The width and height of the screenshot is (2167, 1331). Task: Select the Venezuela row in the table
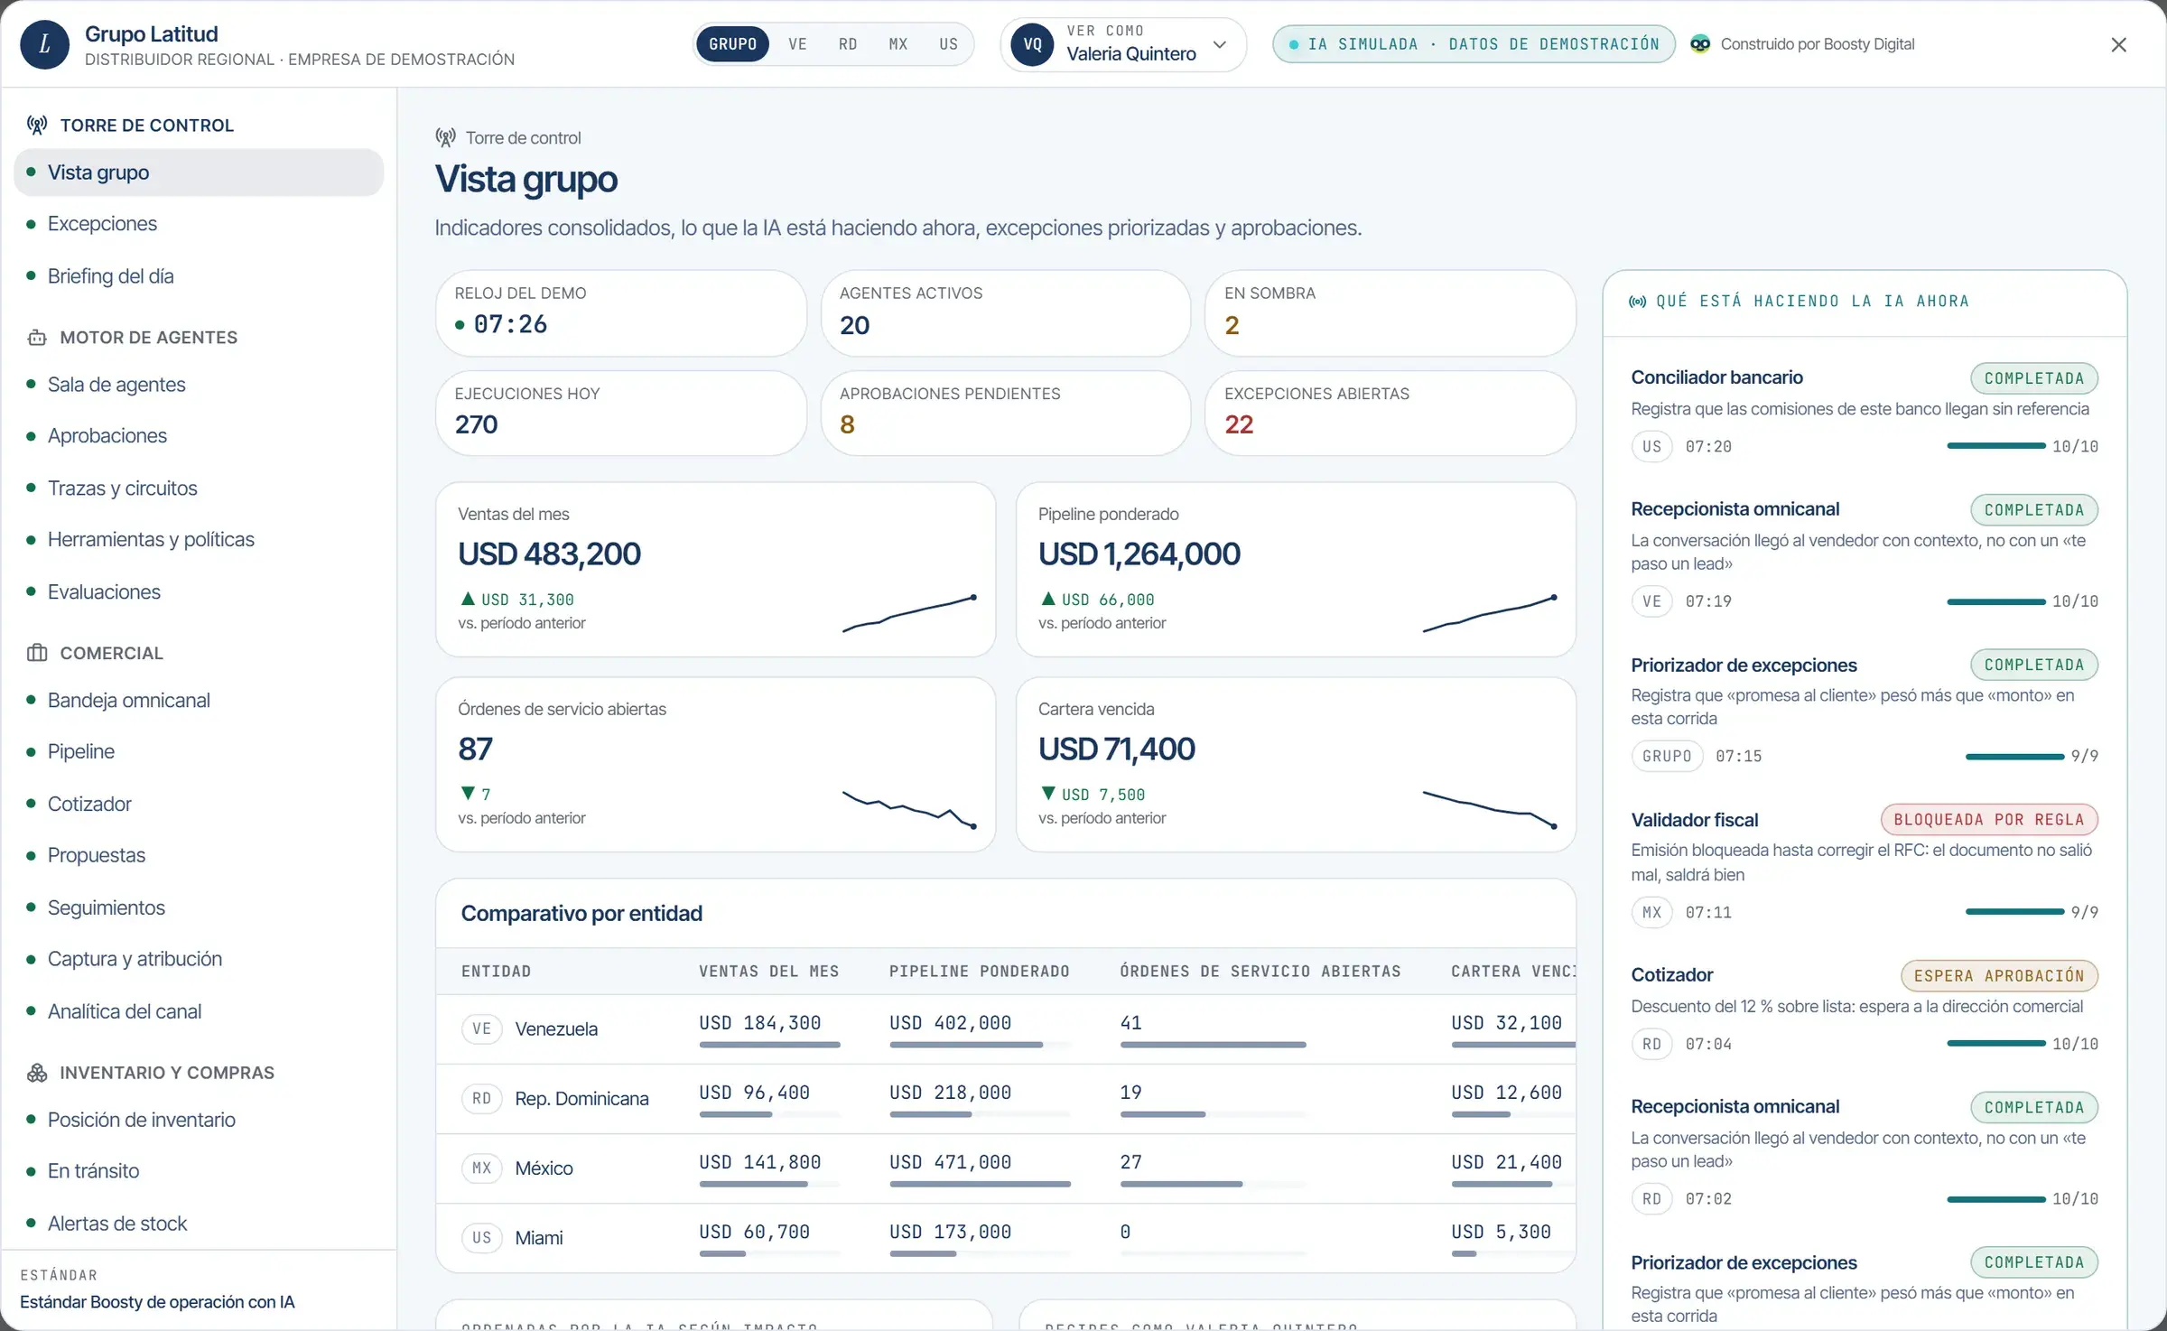pos(1005,1029)
